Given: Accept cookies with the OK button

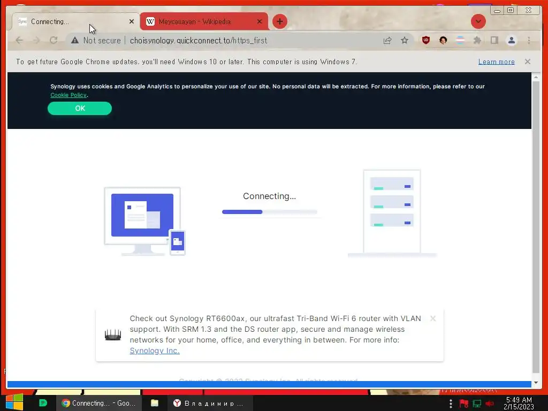Looking at the screenshot, I should click(x=80, y=108).
